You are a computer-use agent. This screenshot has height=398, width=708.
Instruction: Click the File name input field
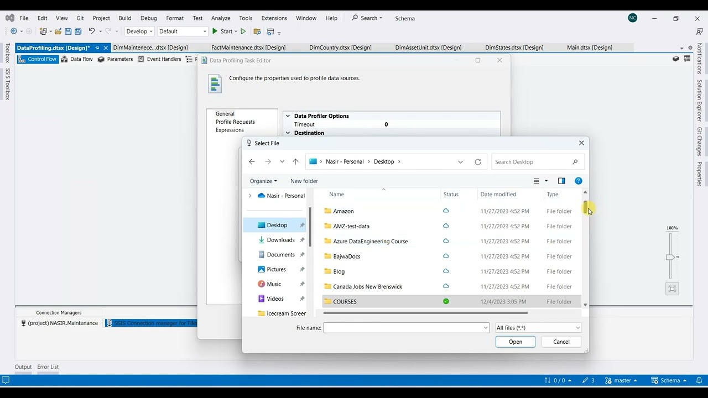click(406, 328)
